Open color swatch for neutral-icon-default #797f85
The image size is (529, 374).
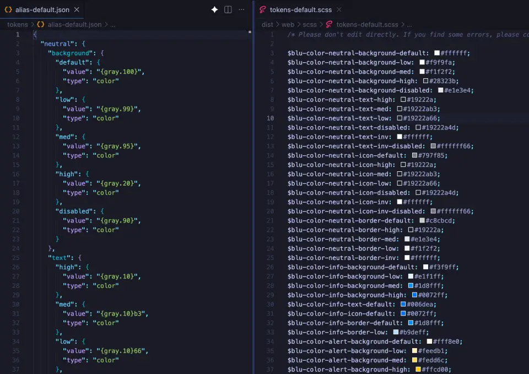point(414,155)
